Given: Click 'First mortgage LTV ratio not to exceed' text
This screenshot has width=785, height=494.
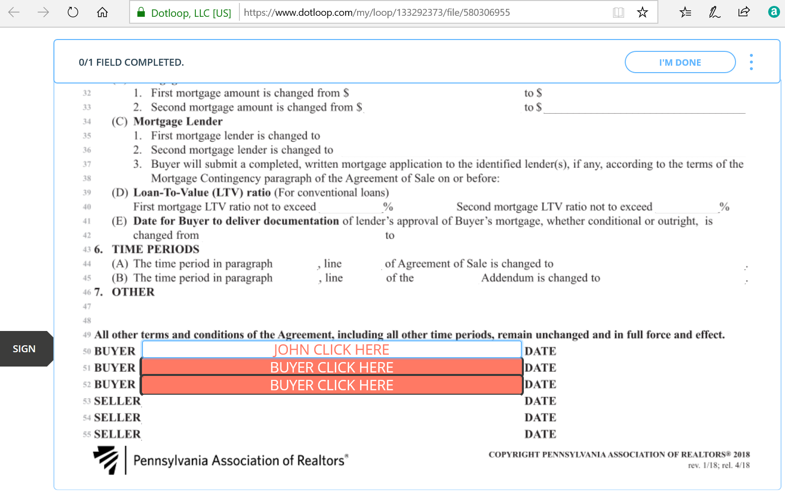Looking at the screenshot, I should click(225, 207).
